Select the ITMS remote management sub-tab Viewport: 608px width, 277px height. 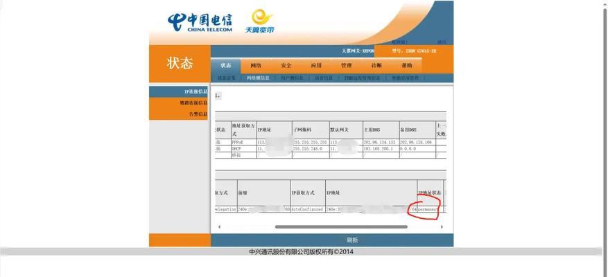point(362,78)
